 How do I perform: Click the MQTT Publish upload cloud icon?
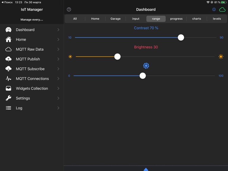[8, 59]
